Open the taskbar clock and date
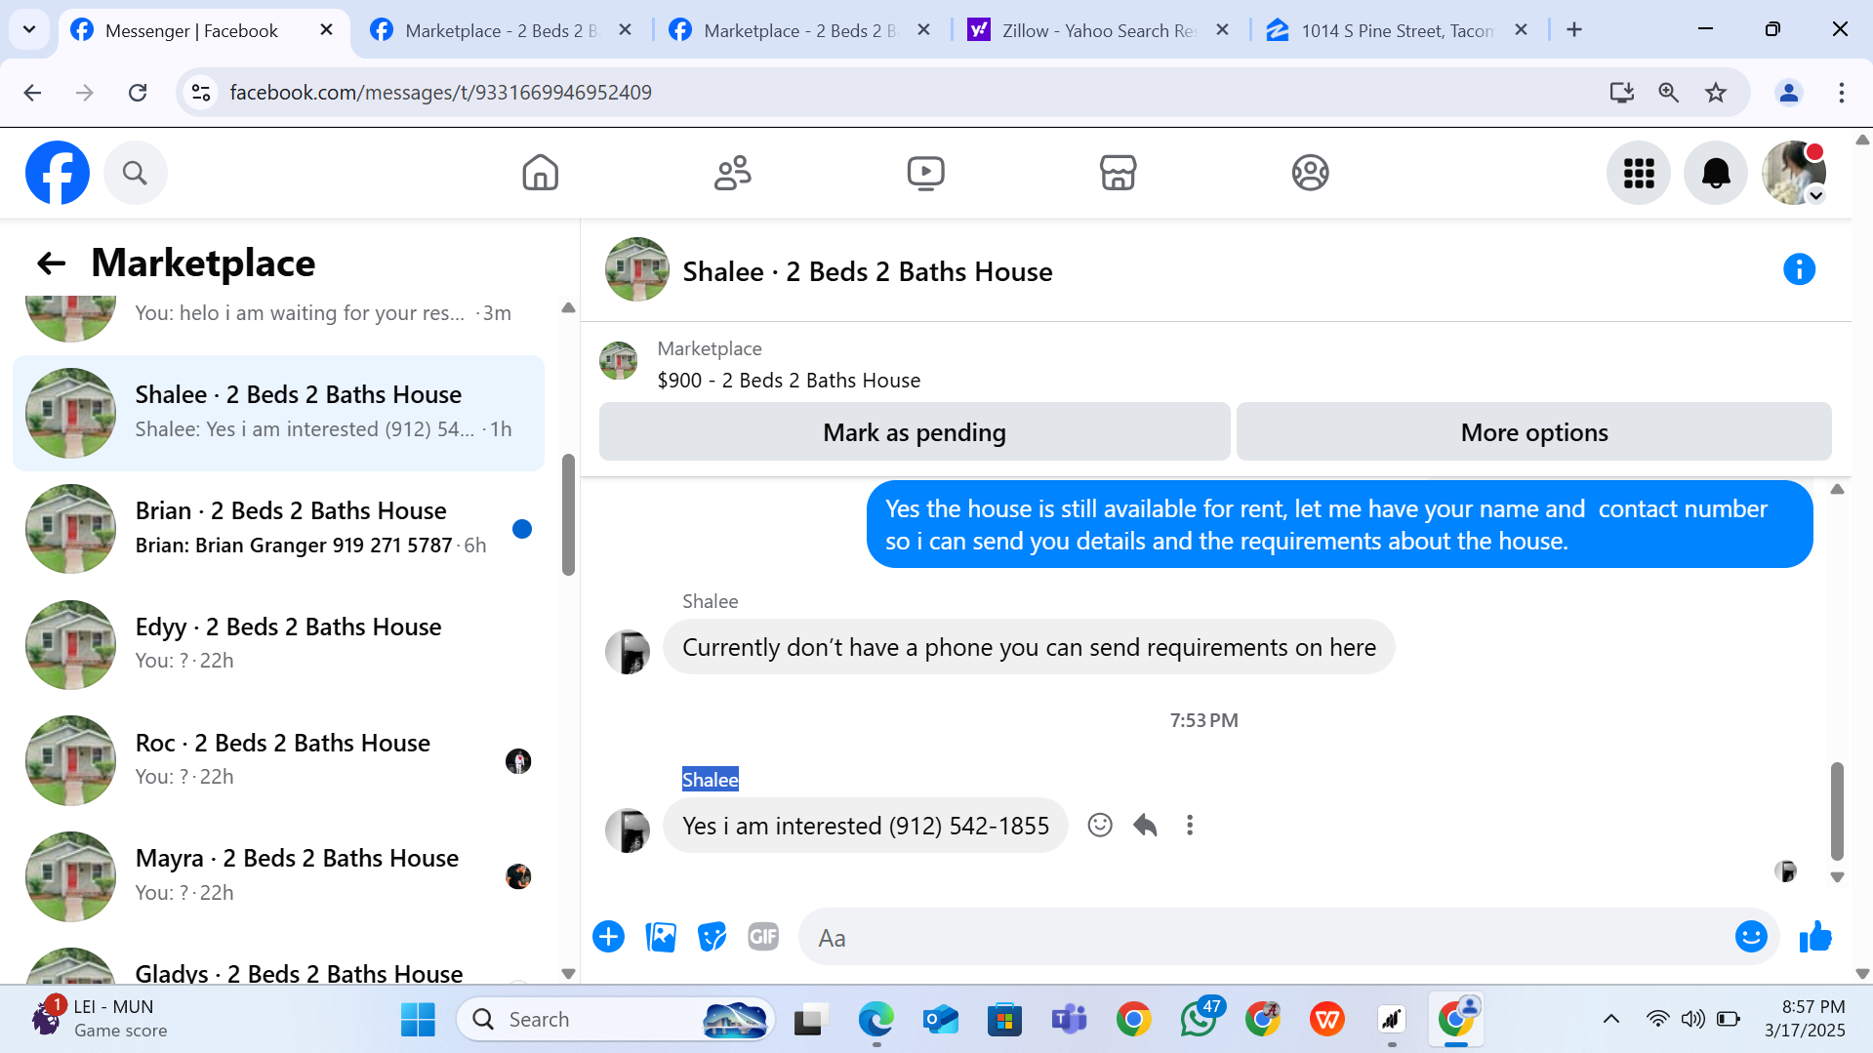 coord(1805,1020)
